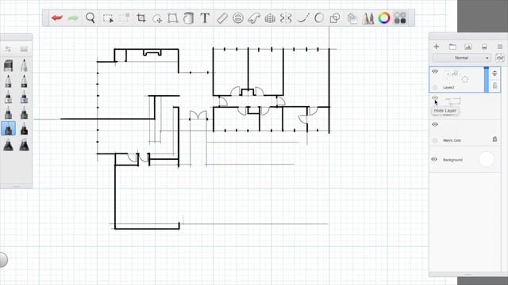
Task: Activate the rectangular Selection tool
Action: pos(108,18)
